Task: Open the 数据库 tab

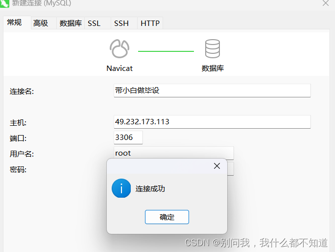Action: point(71,23)
